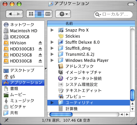Eject the HDD250GB volume
The width and height of the screenshot is (137, 125).
click(40, 55)
